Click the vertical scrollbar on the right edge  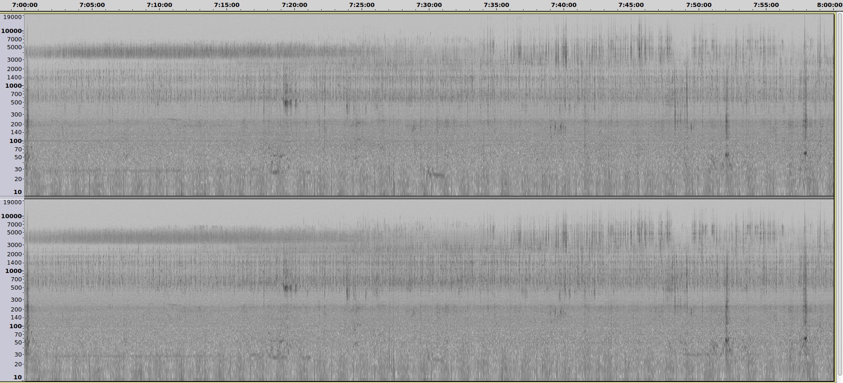point(839,195)
